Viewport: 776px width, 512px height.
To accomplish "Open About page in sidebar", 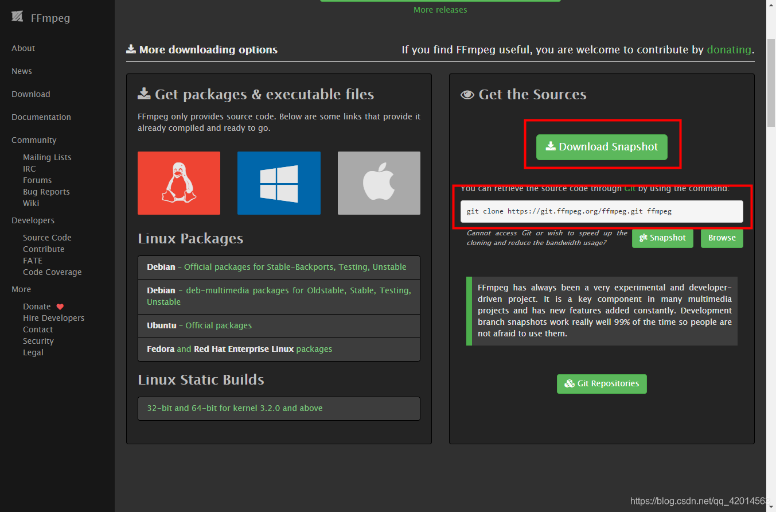I will [x=24, y=48].
